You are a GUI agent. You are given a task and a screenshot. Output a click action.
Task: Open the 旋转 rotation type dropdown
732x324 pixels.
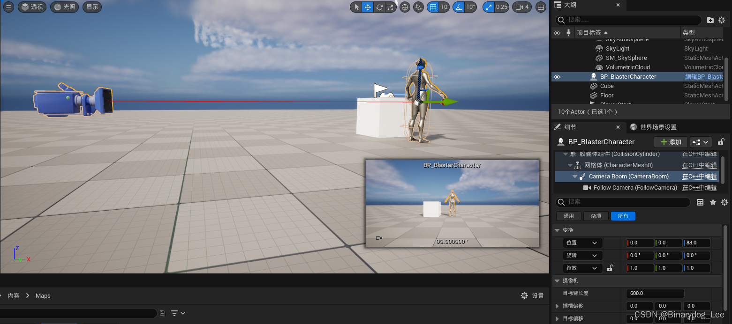(x=582, y=256)
